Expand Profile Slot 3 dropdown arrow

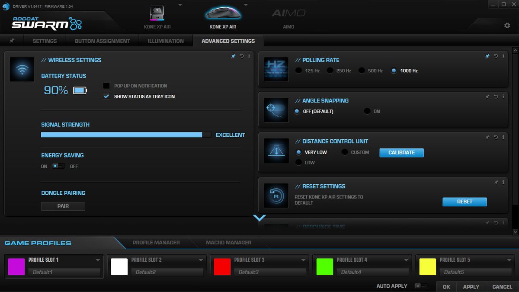coord(304,260)
